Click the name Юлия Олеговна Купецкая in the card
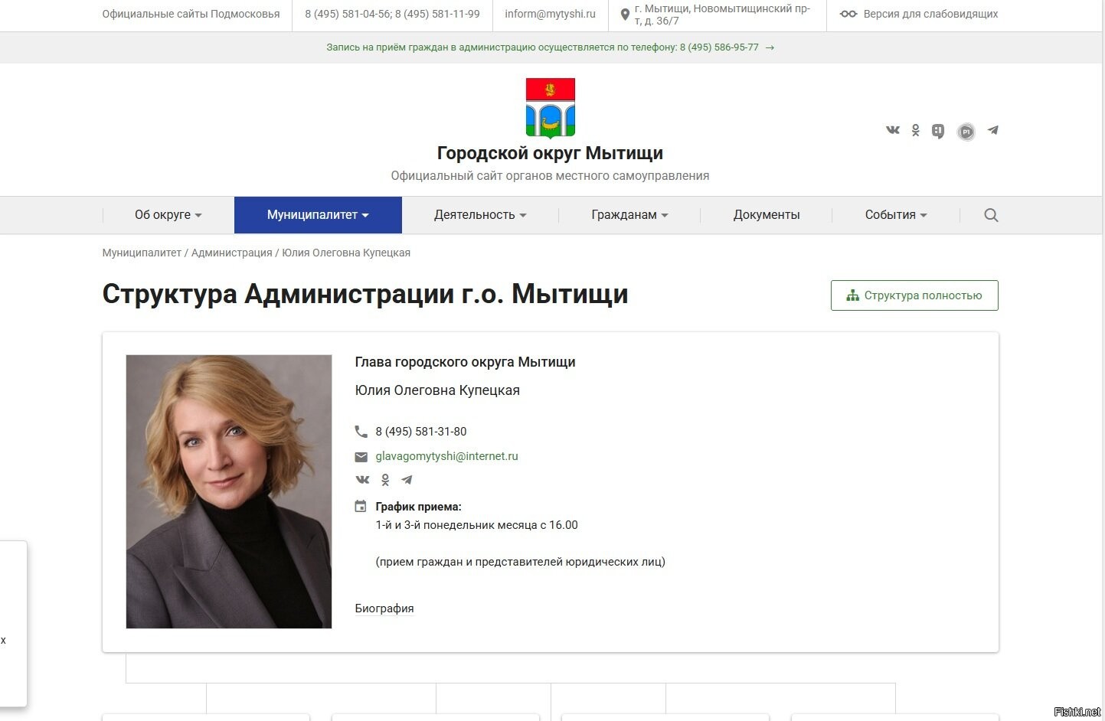1105x721 pixels. (x=437, y=390)
